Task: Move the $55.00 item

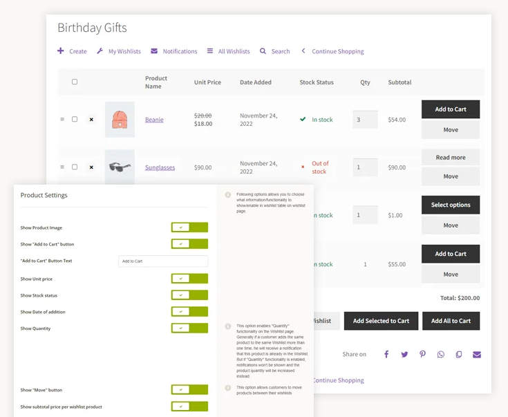Action: (451, 275)
